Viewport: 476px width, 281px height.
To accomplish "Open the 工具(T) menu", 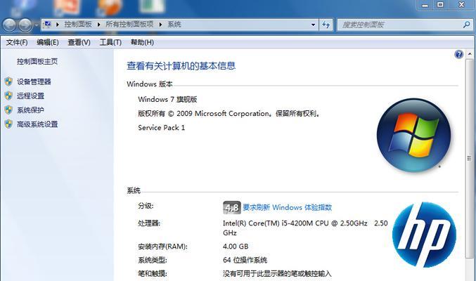I will 110,42.
